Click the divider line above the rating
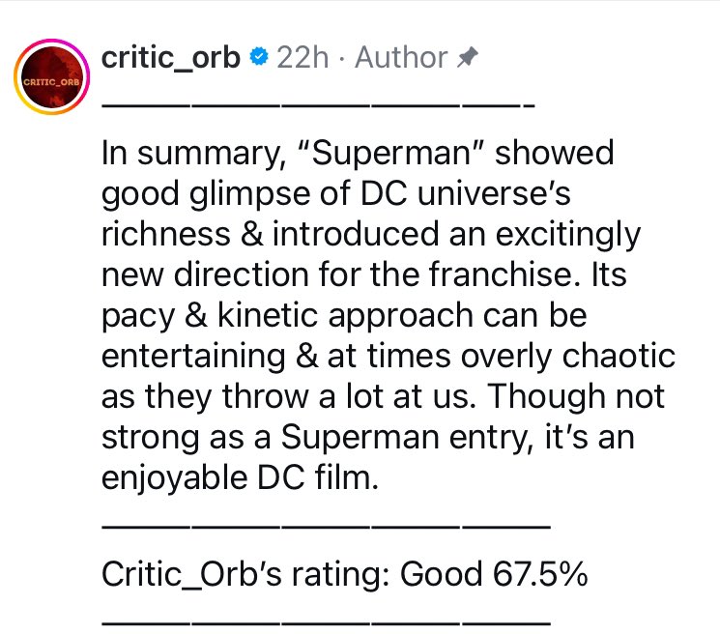 tap(326, 528)
